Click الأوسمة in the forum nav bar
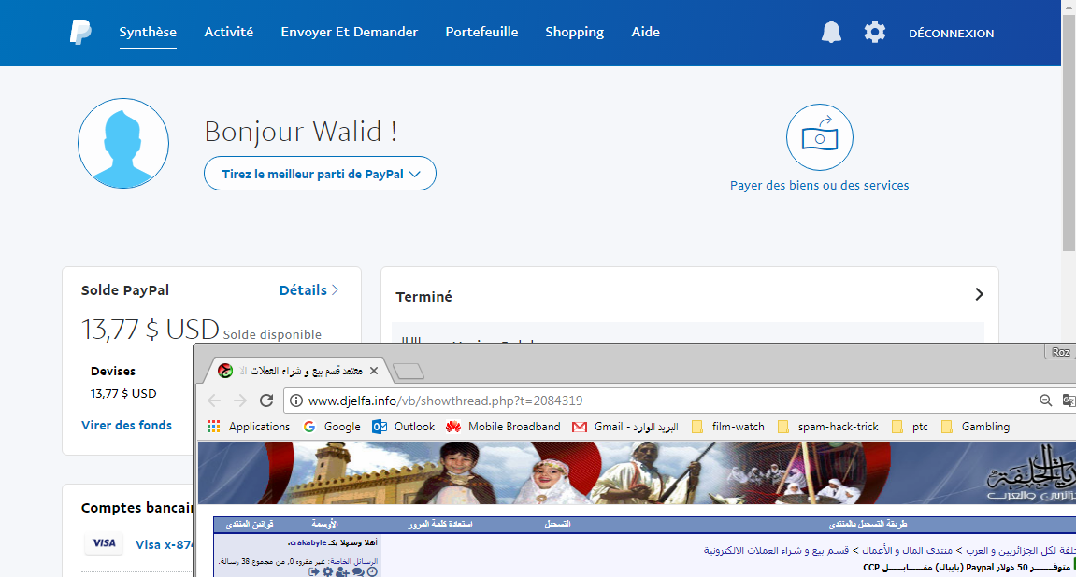The width and height of the screenshot is (1076, 577). click(x=324, y=524)
